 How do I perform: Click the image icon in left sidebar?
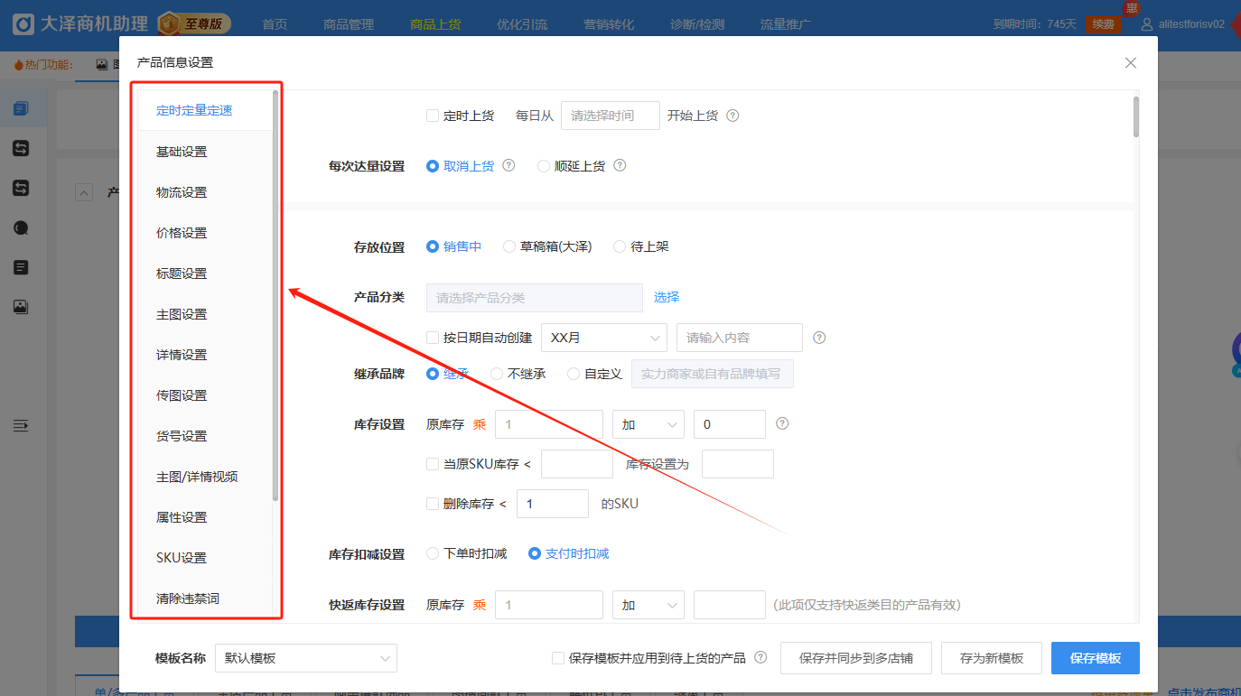[x=21, y=307]
